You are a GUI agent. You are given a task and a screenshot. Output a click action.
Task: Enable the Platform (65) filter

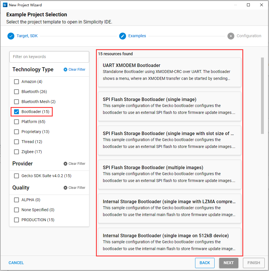(x=16, y=122)
